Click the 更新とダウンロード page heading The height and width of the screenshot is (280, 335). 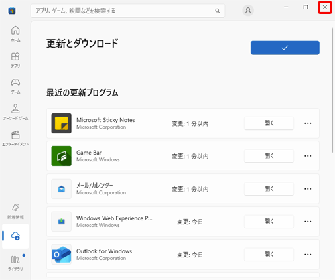click(x=82, y=43)
